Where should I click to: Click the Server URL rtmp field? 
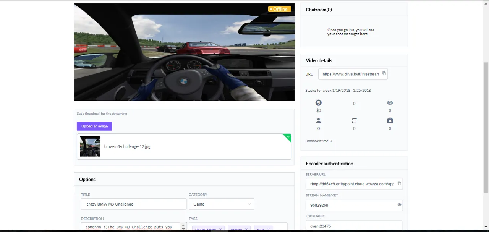354,184
